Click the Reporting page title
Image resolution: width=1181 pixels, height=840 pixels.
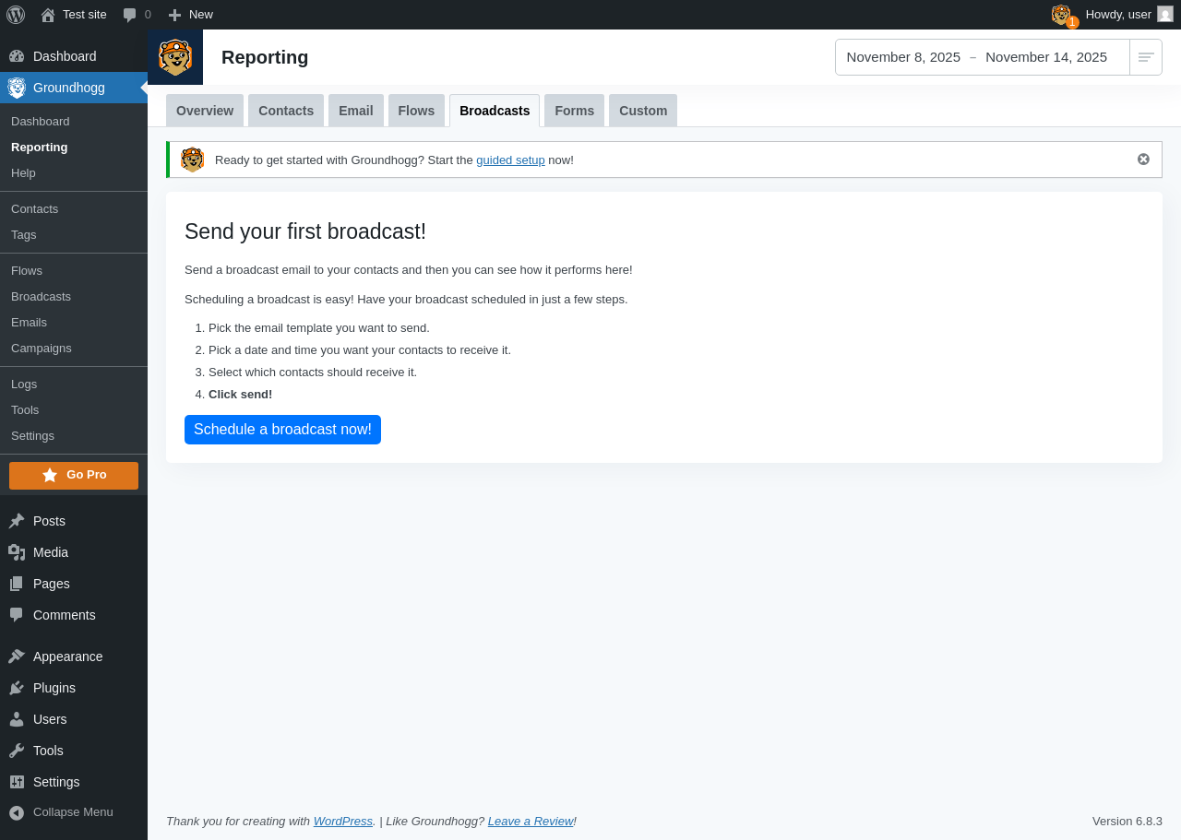[x=265, y=57]
